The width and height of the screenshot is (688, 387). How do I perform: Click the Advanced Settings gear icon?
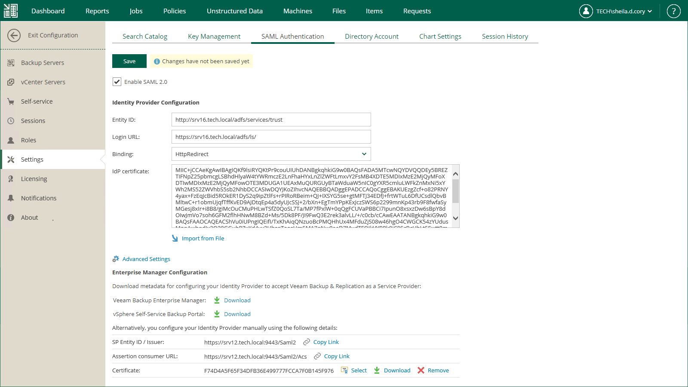tap(116, 259)
